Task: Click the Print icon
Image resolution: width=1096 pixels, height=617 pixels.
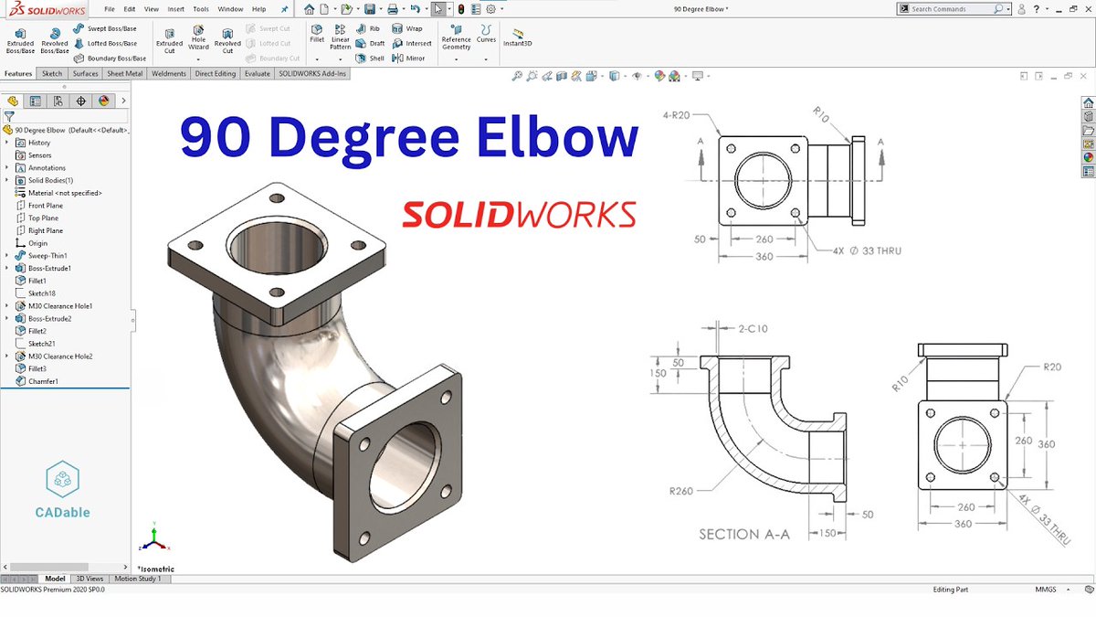Action: [393, 9]
